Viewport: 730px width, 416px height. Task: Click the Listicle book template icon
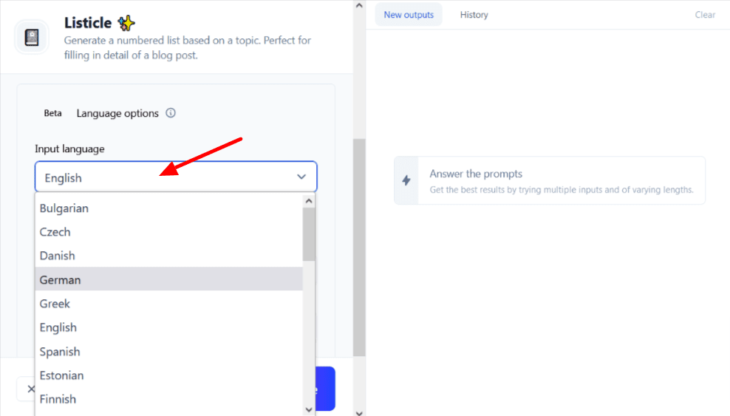[x=32, y=37]
